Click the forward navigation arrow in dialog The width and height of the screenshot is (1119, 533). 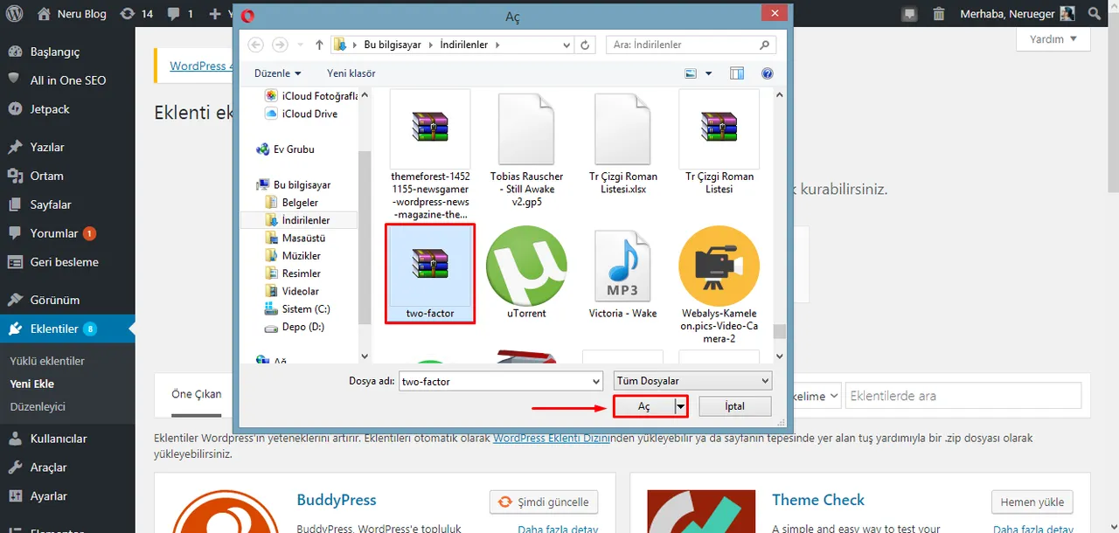coord(280,45)
